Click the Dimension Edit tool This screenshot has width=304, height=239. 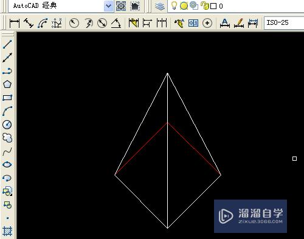click(x=225, y=23)
